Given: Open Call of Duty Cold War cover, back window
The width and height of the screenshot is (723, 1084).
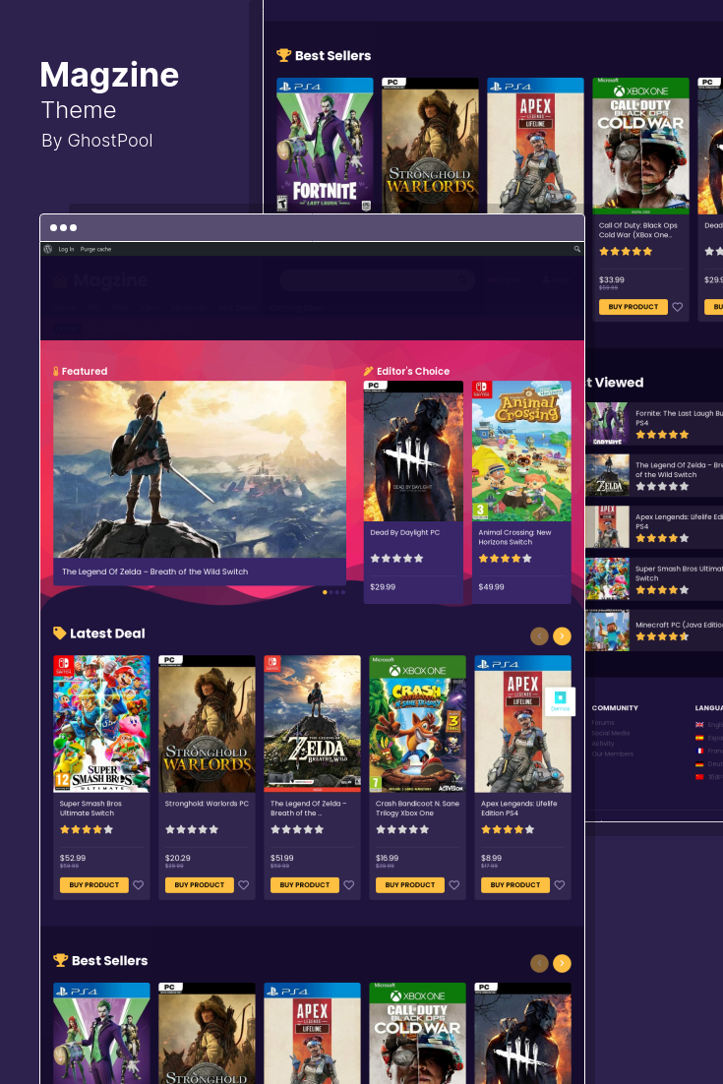Looking at the screenshot, I should pyautogui.click(x=640, y=146).
